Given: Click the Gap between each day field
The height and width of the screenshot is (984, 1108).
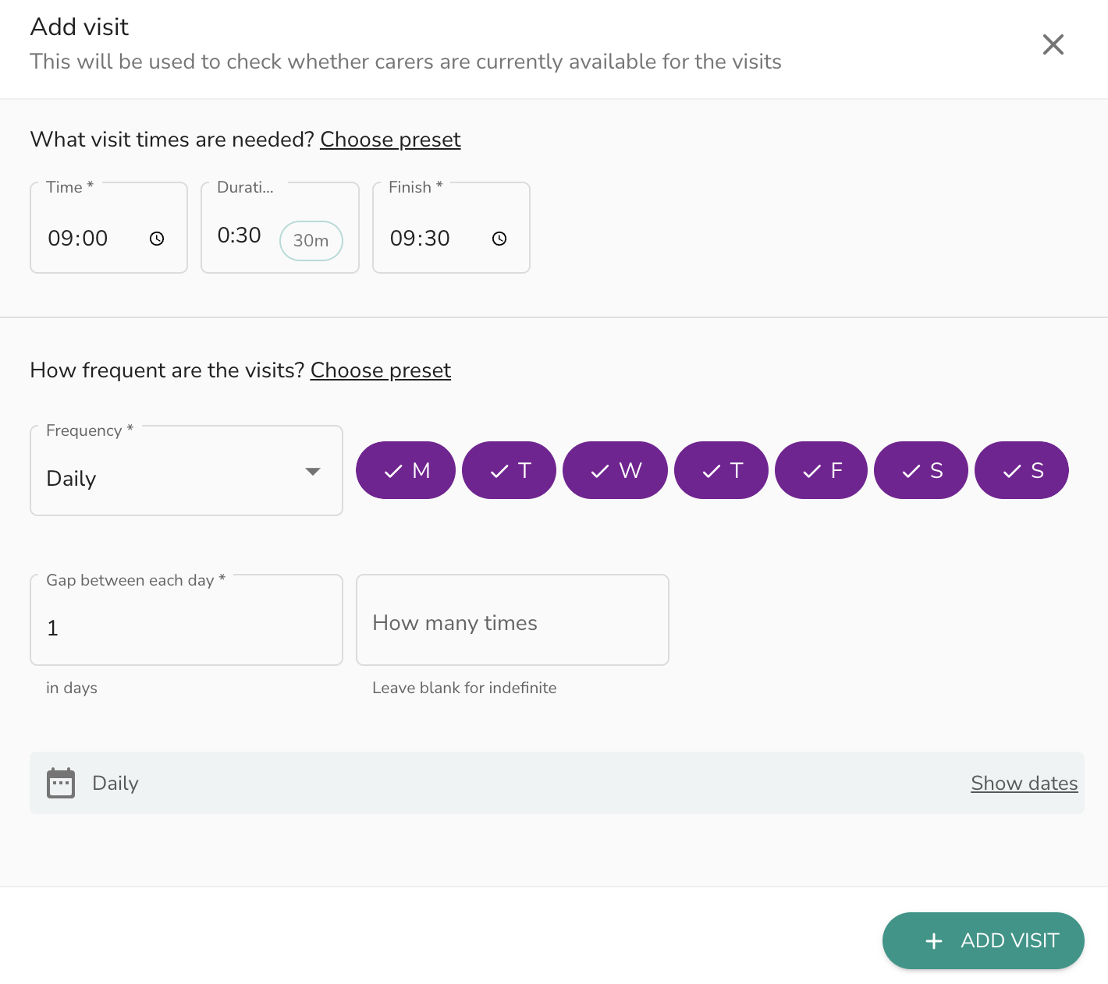Looking at the screenshot, I should 186,620.
